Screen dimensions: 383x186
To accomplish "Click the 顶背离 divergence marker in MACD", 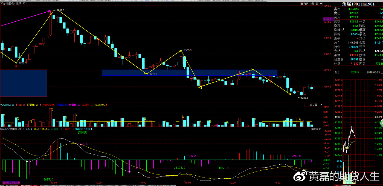I will tap(82, 133).
